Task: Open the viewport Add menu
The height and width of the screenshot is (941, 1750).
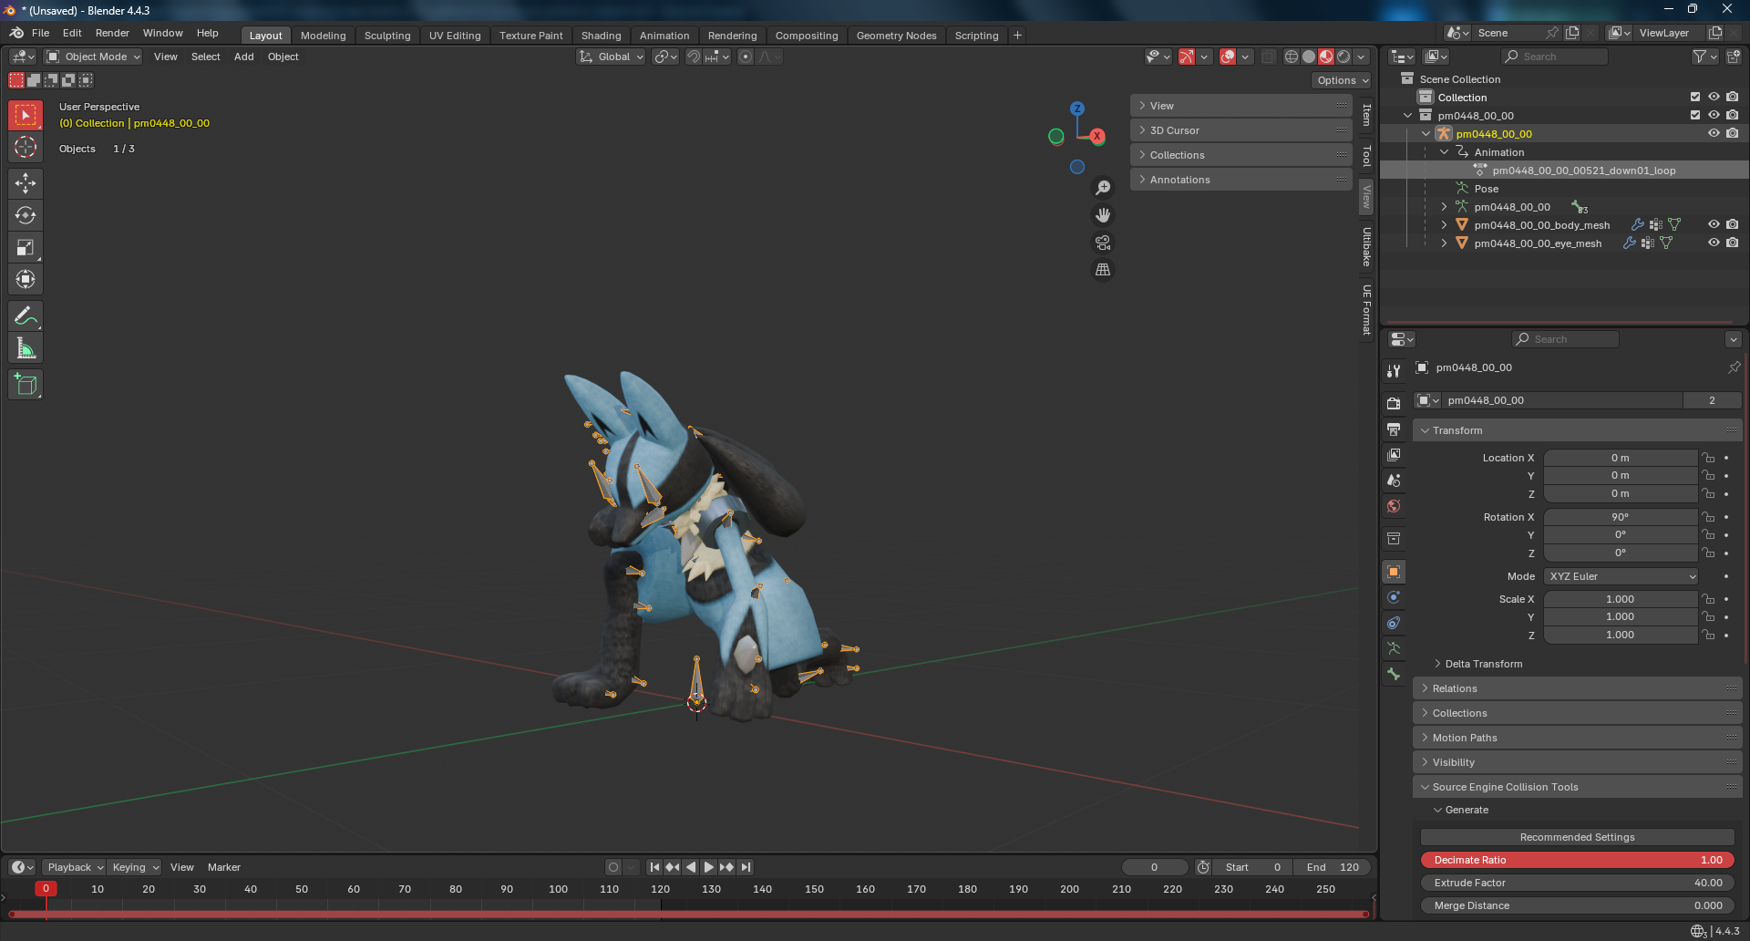Action: tap(243, 57)
